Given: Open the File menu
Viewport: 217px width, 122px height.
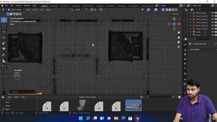Looking at the screenshot, I should coord(6,6).
